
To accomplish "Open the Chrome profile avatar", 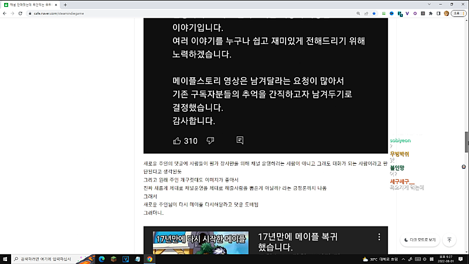I will [446, 13].
